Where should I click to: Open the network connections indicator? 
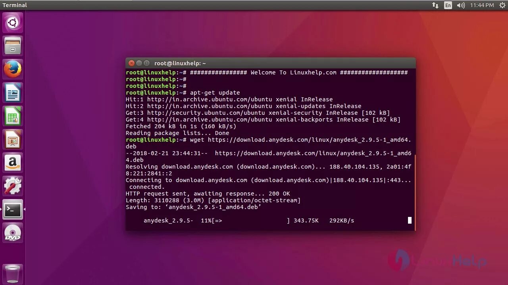click(435, 5)
